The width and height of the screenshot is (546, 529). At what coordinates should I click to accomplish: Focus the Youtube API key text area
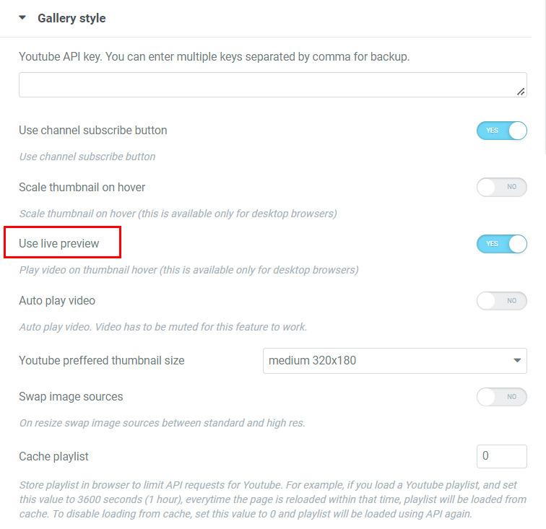tap(267, 84)
